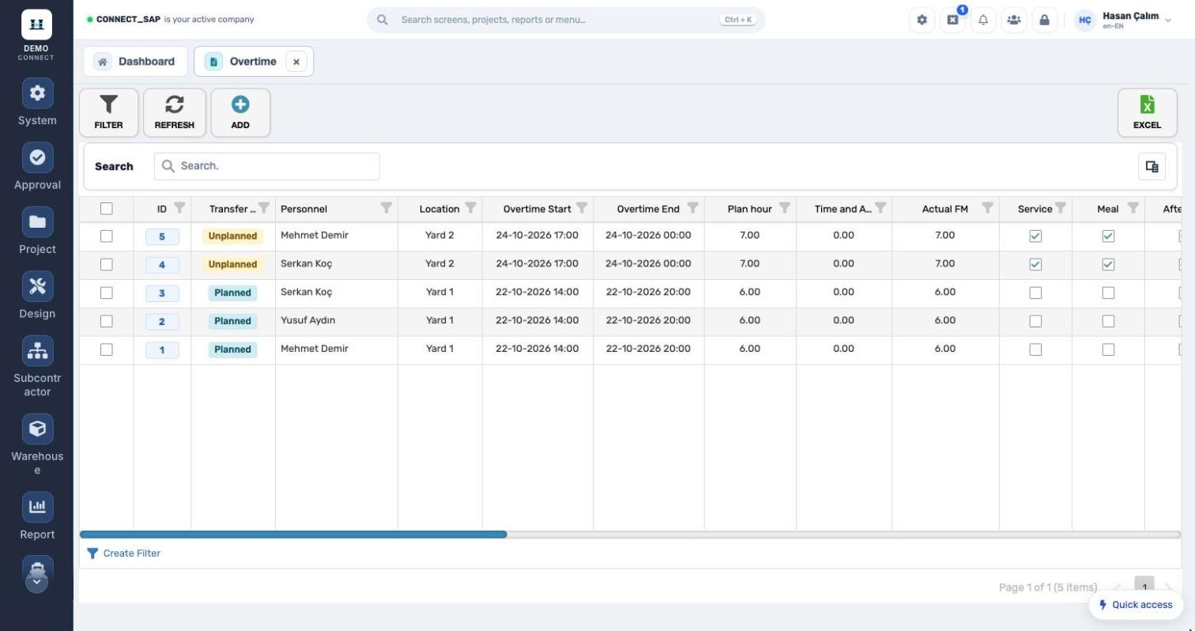Screen dimensions: 1195x631
Task: Click the horizontal table scrollbar
Action: [x=293, y=535]
